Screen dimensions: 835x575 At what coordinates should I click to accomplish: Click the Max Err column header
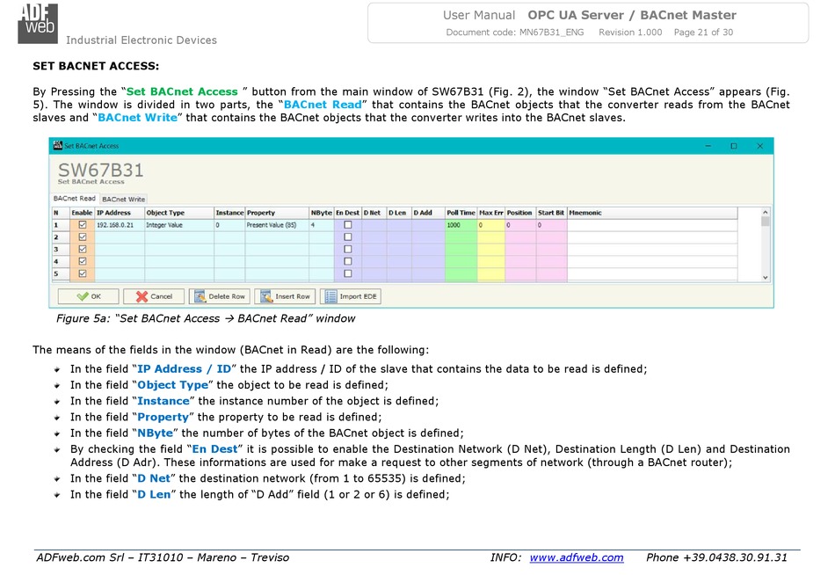[x=491, y=213]
